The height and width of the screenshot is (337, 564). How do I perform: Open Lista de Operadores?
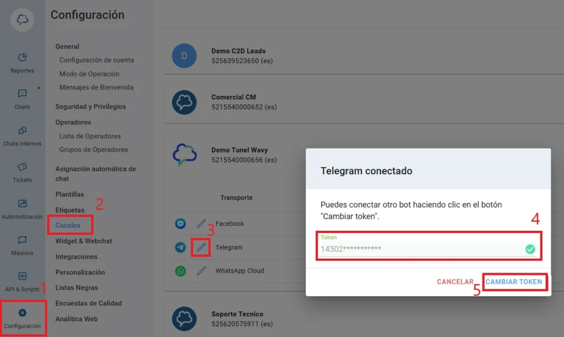point(90,136)
